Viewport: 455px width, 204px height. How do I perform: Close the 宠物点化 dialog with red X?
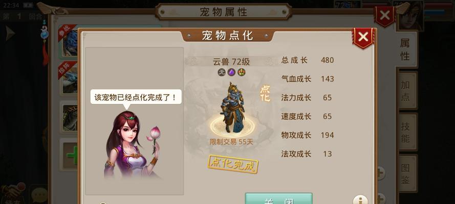click(x=363, y=38)
